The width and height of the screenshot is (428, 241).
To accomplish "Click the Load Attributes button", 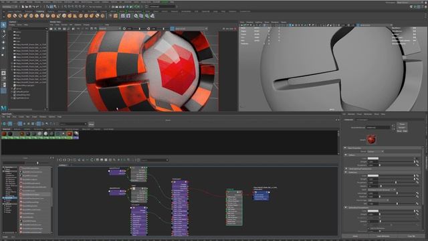I will 383,236.
